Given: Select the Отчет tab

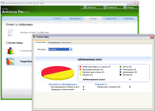Looking at the screenshot, I should [93, 19].
